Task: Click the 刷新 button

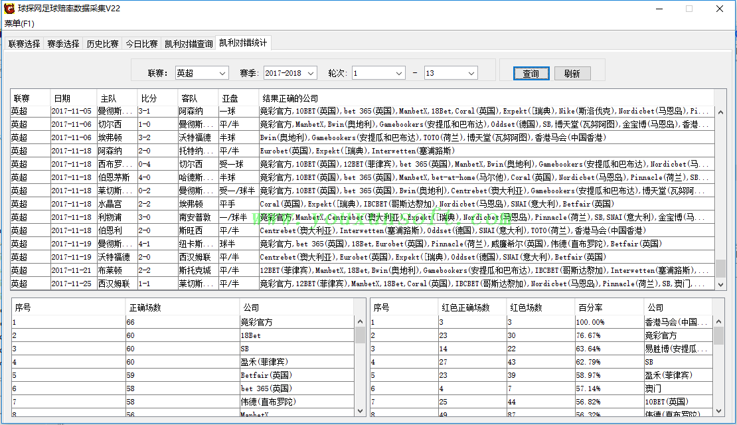Action: pos(572,73)
